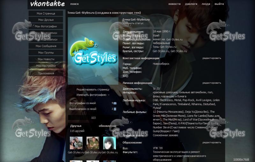This screenshot has height=162, width=255.
Task: Click Сожжённая заживо favorite book
Action: coord(165,135)
